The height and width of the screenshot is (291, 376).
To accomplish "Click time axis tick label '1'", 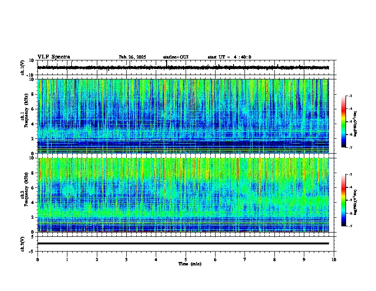I will (67, 260).
